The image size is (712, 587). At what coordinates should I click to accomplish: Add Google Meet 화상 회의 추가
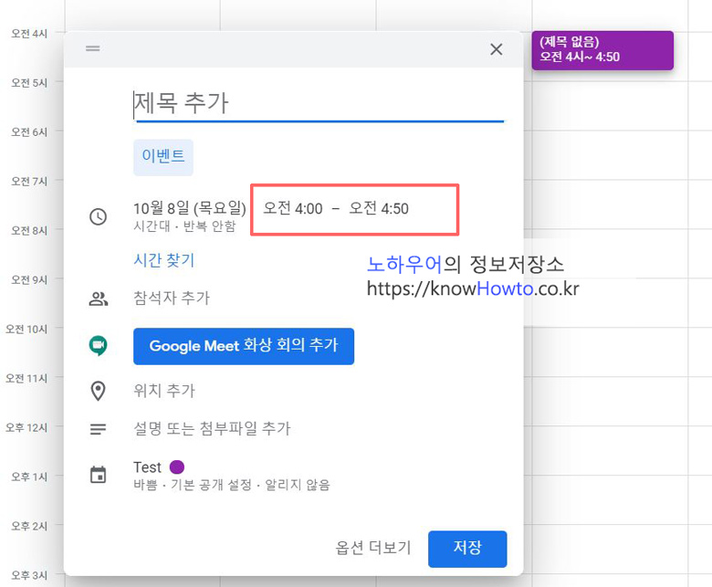coord(244,346)
